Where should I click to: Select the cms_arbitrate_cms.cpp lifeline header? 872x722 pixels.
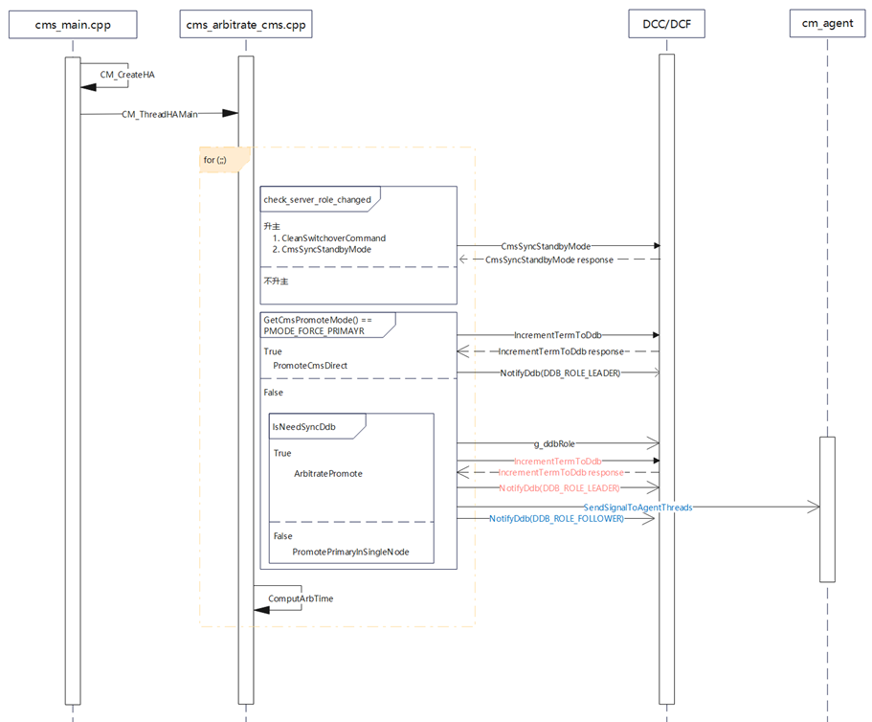(246, 25)
